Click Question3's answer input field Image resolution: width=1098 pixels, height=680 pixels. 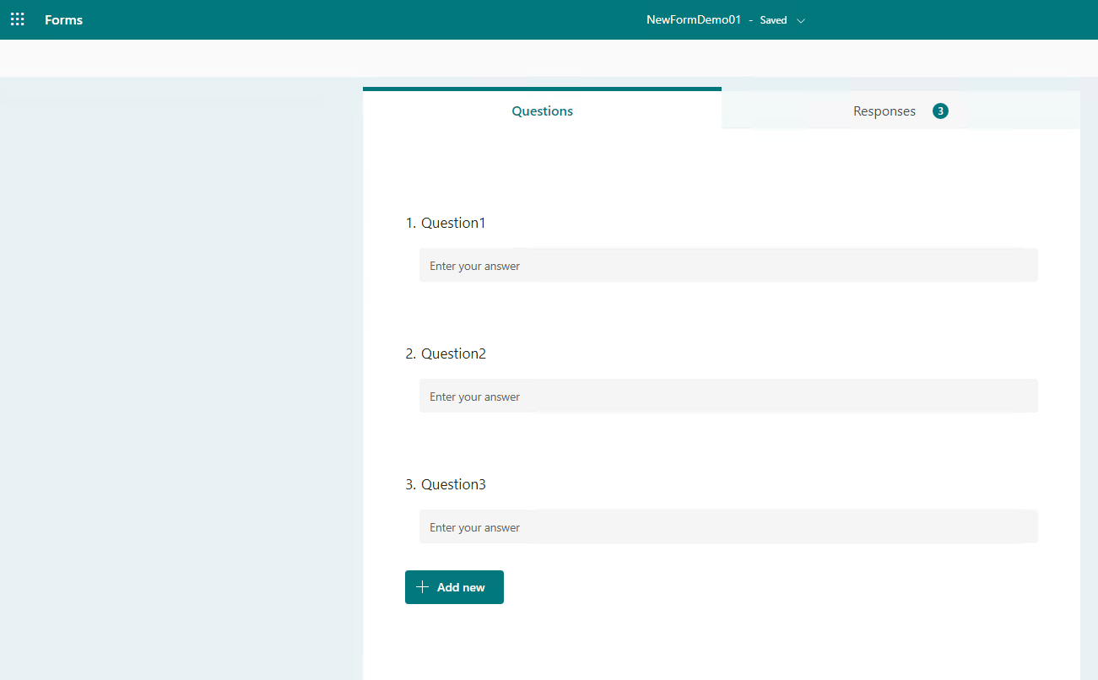point(728,526)
